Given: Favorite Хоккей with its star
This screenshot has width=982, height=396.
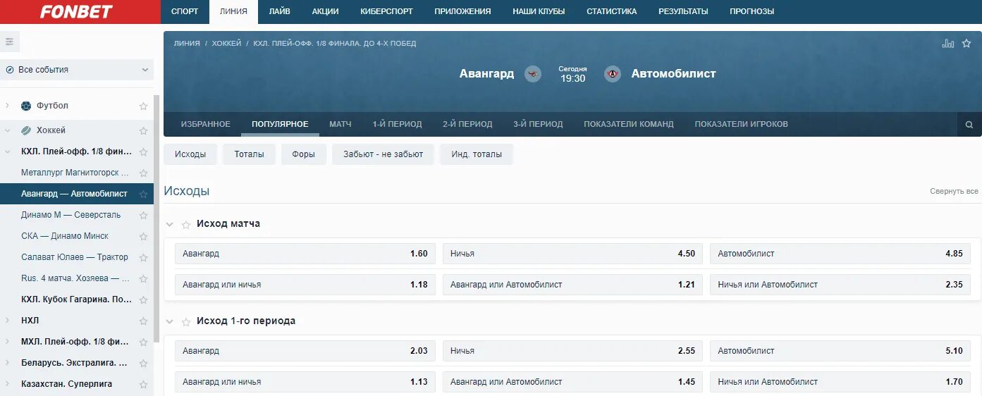Looking at the screenshot, I should click(x=144, y=130).
